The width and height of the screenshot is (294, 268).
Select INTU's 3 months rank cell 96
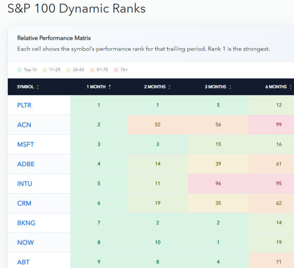point(218,184)
